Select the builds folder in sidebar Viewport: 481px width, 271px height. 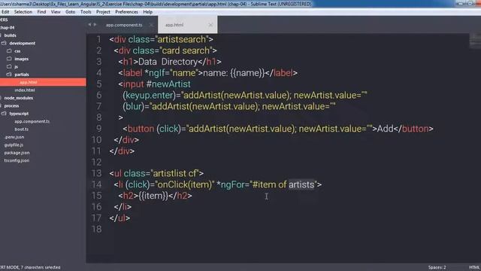tap(10, 35)
